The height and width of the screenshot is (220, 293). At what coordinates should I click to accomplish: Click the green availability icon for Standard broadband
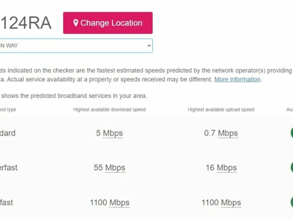tap(291, 133)
